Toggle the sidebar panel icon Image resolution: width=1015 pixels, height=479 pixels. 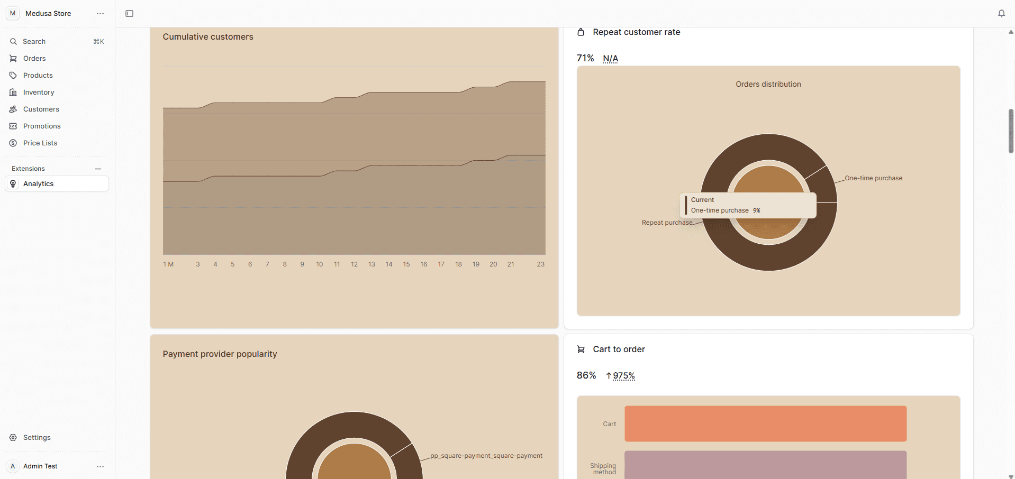pyautogui.click(x=129, y=14)
